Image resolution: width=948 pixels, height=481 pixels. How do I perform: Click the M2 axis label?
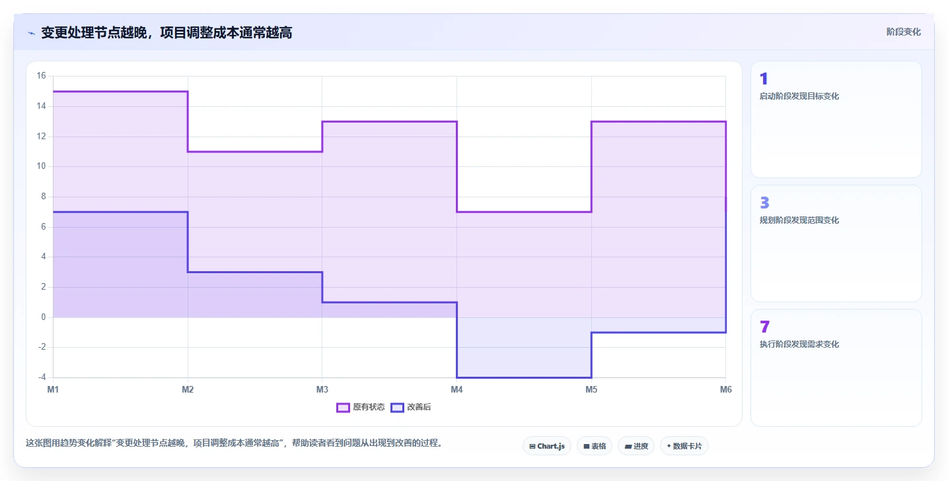(x=188, y=389)
